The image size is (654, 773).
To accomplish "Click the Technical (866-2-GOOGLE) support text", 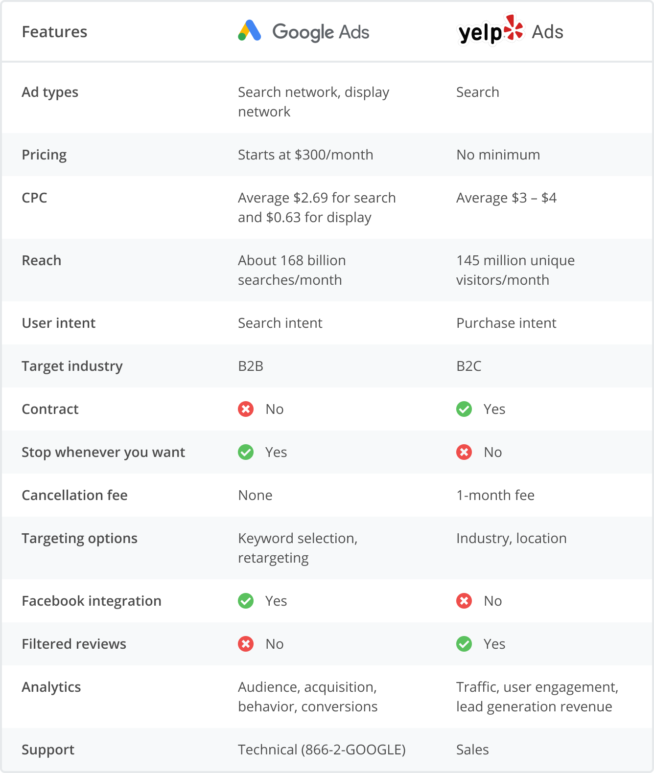I will (x=322, y=750).
